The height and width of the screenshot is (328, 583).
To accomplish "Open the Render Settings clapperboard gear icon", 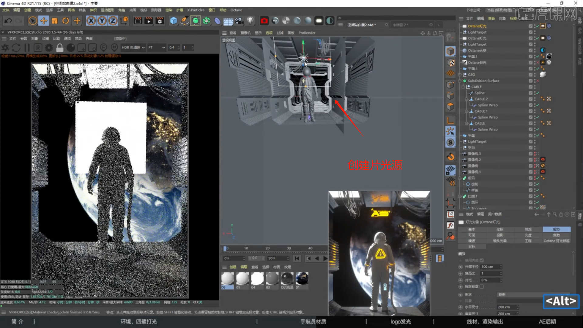I will (x=160, y=21).
